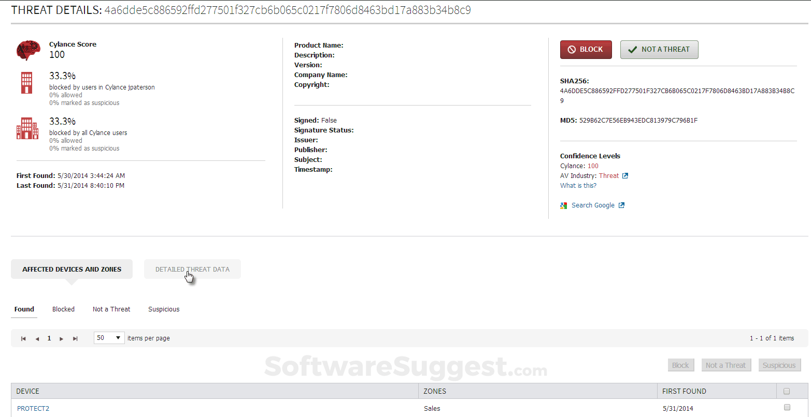This screenshot has width=811, height=417.
Task: Jump to last page of results
Action: click(75, 338)
